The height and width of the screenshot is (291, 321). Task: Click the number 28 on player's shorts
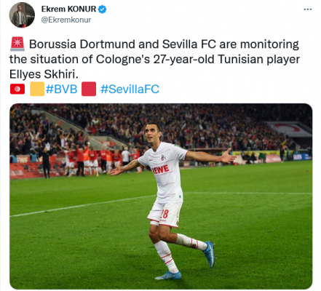pos(165,214)
